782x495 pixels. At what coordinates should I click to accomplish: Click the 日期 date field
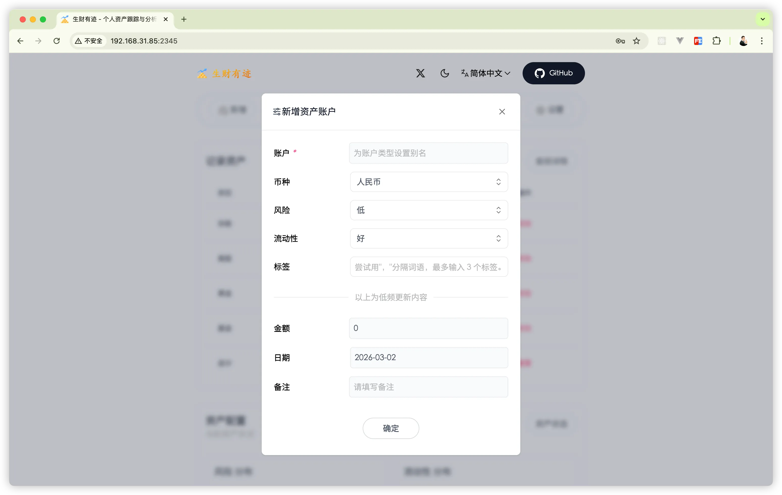click(x=429, y=357)
